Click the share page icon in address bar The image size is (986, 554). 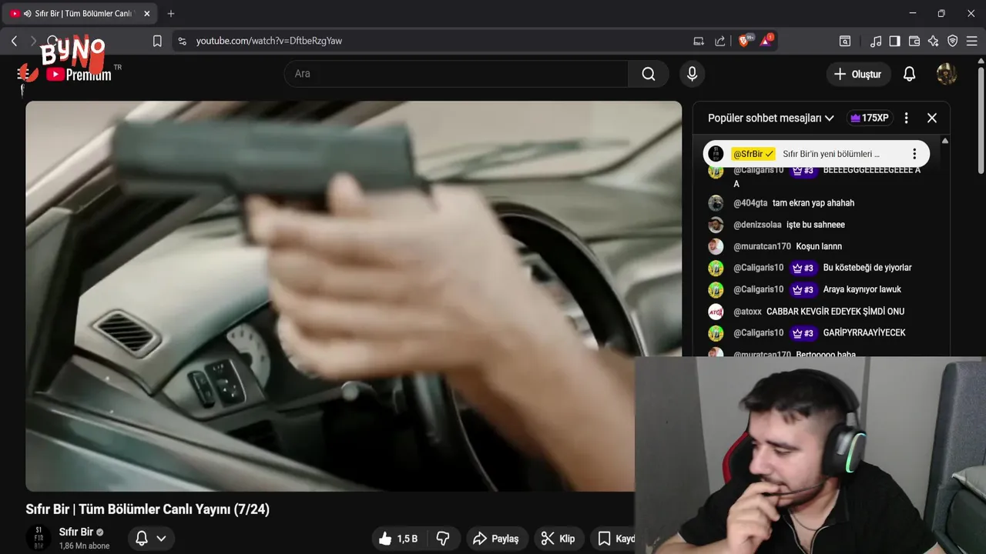pyautogui.click(x=720, y=41)
